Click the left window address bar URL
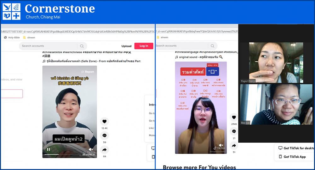 [x=77, y=31]
